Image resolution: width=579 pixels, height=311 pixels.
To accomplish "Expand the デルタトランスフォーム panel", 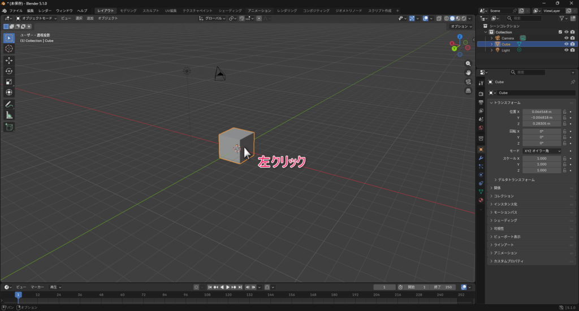I will (x=516, y=180).
